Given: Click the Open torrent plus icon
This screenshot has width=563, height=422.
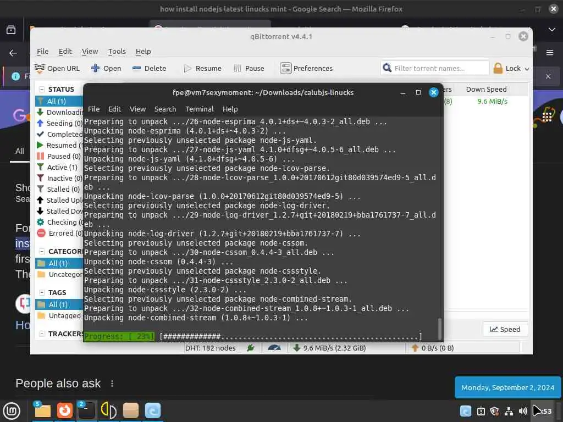Looking at the screenshot, I should pyautogui.click(x=95, y=68).
